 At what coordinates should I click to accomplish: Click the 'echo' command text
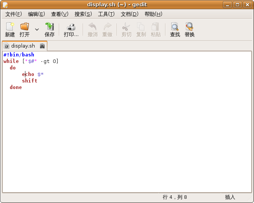(x=28, y=74)
